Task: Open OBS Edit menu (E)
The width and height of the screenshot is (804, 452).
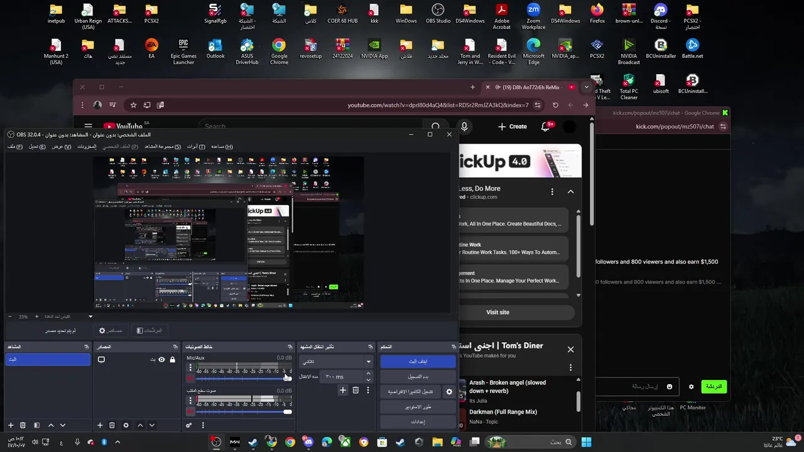Action: [37, 146]
